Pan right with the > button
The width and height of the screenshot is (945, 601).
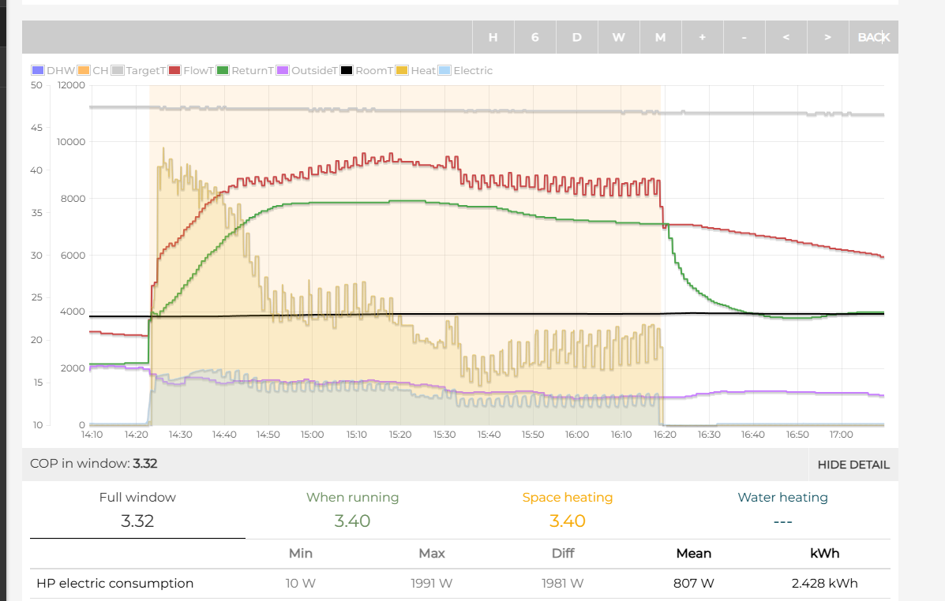(827, 37)
